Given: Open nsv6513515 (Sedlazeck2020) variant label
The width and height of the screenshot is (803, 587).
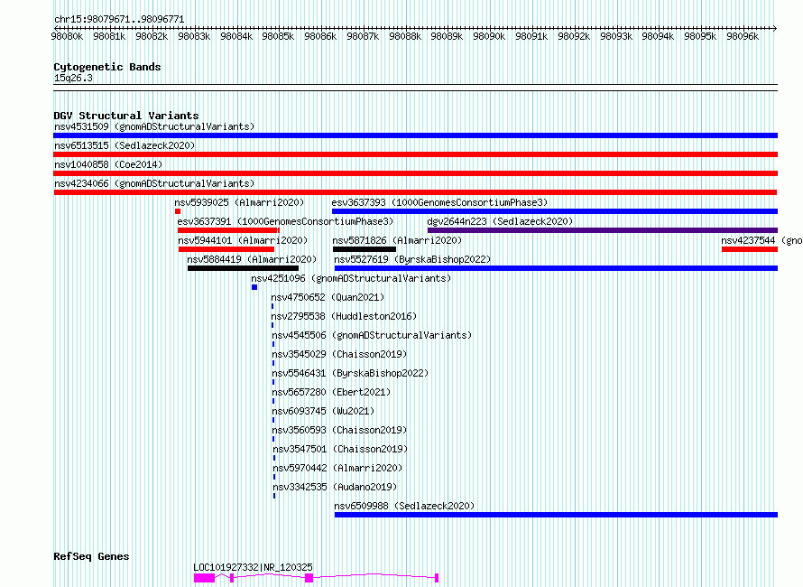Looking at the screenshot, I should point(125,145).
